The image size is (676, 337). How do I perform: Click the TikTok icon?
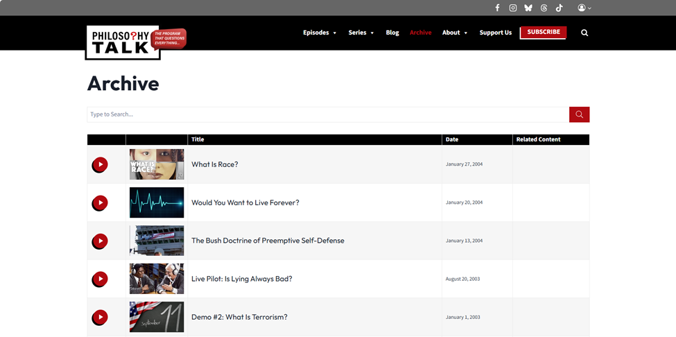coord(560,8)
